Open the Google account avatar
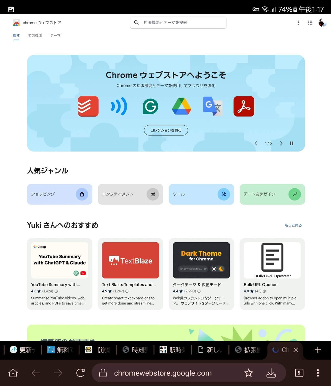This screenshot has width=331, height=386. [x=322, y=23]
